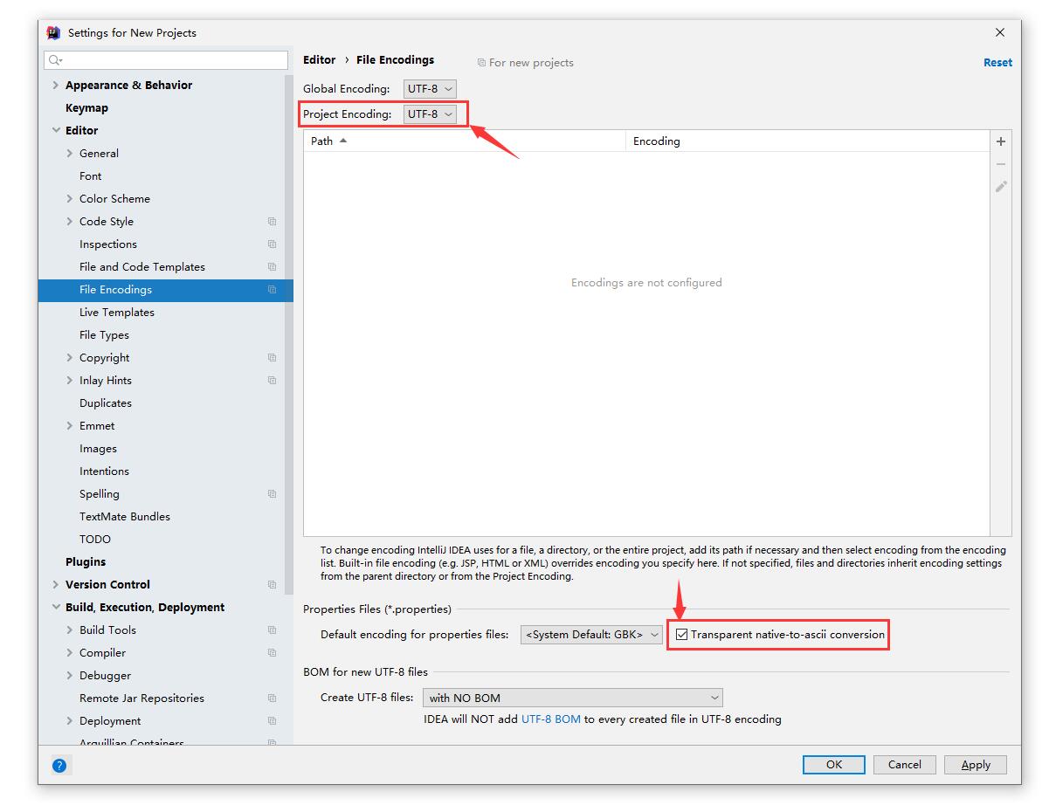
Task: Click project-level icon next to Copyright
Action: pos(272,358)
